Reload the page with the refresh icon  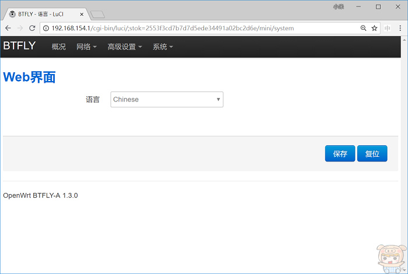tap(32, 28)
